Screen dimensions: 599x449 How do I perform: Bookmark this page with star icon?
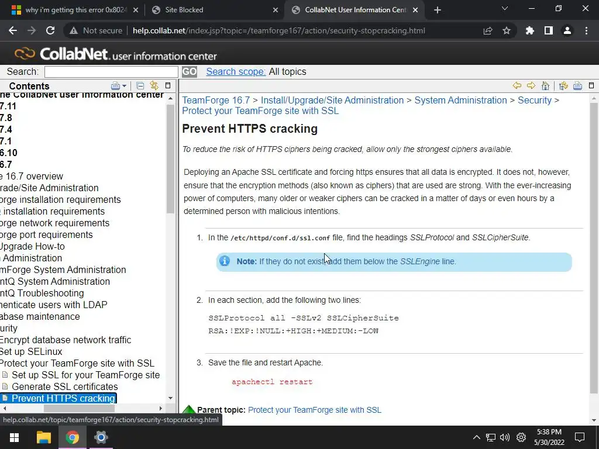tap(507, 30)
